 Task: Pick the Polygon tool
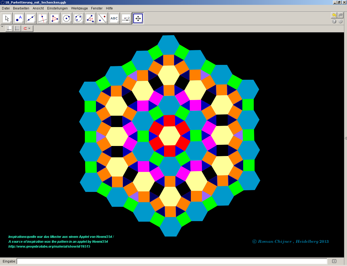[54, 18]
